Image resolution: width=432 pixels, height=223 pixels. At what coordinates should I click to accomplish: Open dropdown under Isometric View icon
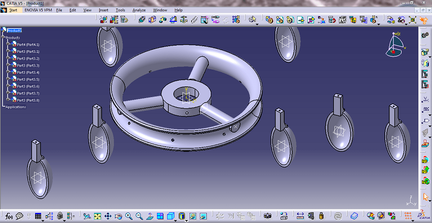(x=175, y=220)
